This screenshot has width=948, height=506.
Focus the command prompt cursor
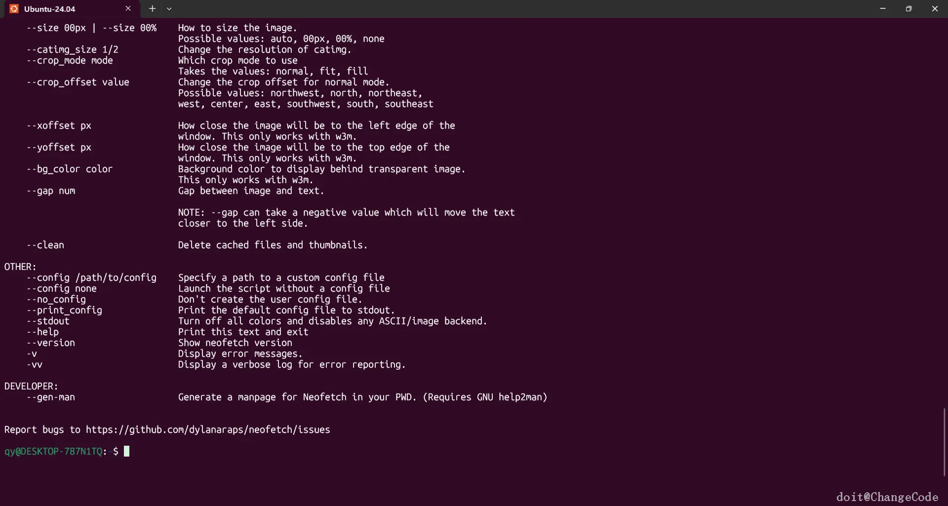[x=127, y=451]
